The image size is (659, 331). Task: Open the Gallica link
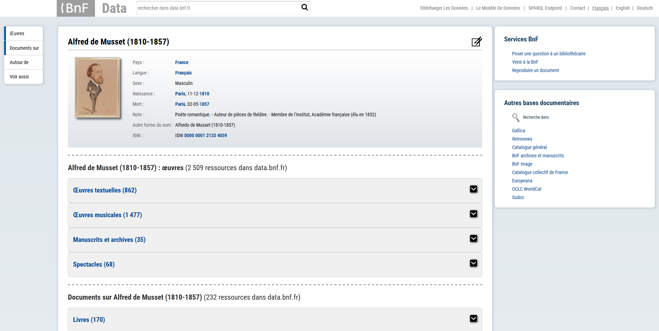click(518, 131)
